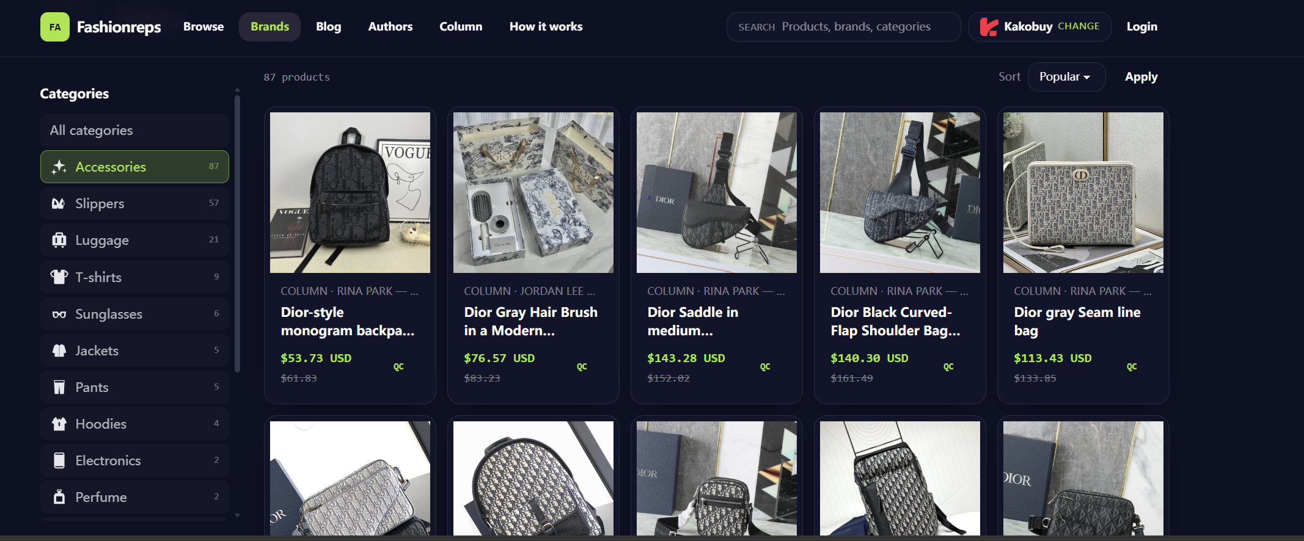Open the Browse page

tap(203, 27)
